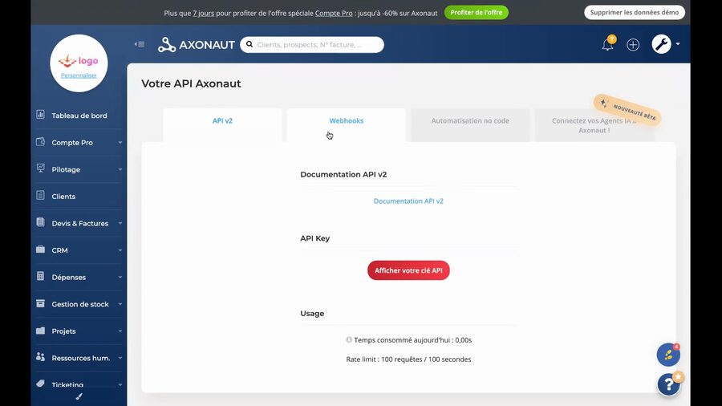Click the Rate limit text line
722x406 pixels.
point(408,359)
